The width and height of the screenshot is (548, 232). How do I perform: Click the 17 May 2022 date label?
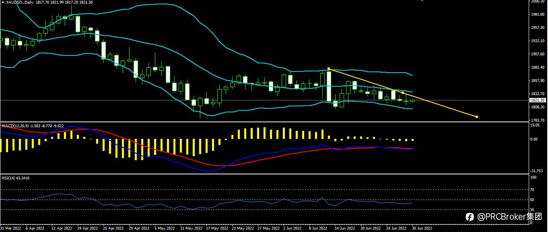click(216, 228)
